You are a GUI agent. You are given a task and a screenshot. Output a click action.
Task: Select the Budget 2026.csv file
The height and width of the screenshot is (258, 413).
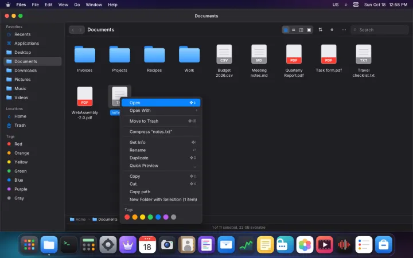pyautogui.click(x=224, y=61)
